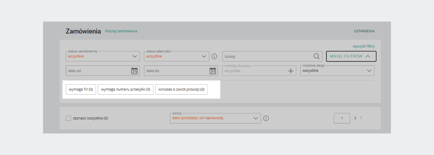The image size is (434, 155).
Task: Select 'wniosek o zwrot prowizji (0)' chip
Action: [x=181, y=89]
